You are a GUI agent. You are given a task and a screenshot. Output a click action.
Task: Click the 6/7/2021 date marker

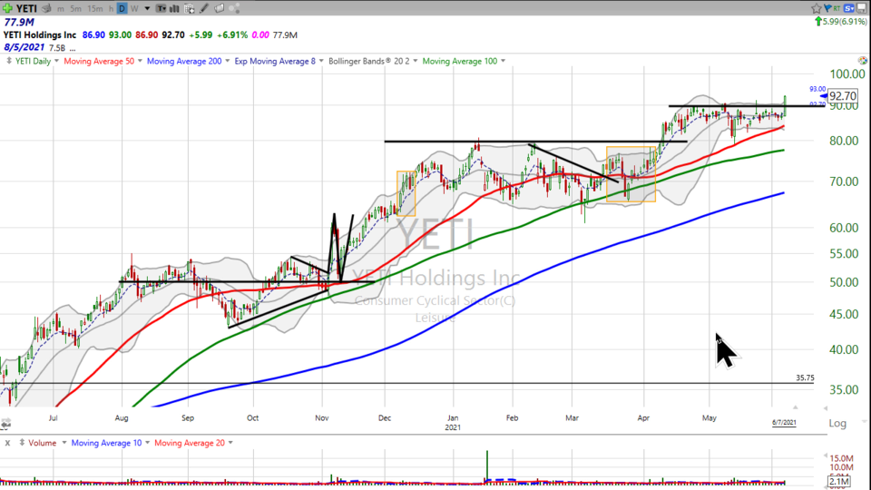pos(784,423)
